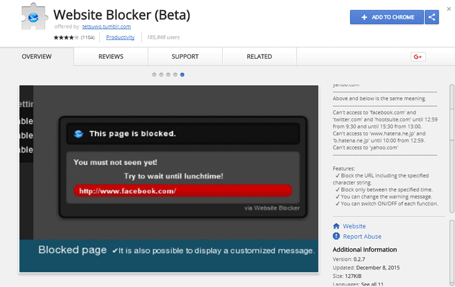Image resolution: width=455 pixels, height=287 pixels.
Task: Click the four-star rating icons
Action: [x=66, y=38]
